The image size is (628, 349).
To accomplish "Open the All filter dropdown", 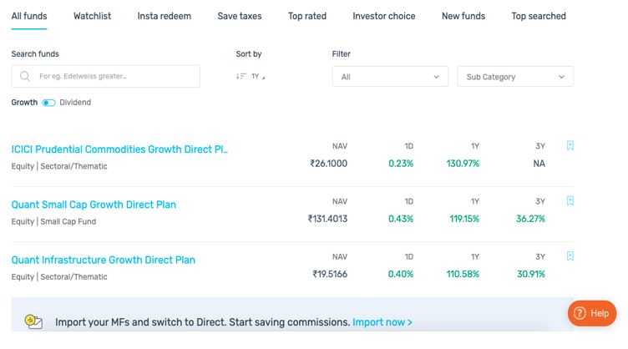I will pyautogui.click(x=390, y=77).
